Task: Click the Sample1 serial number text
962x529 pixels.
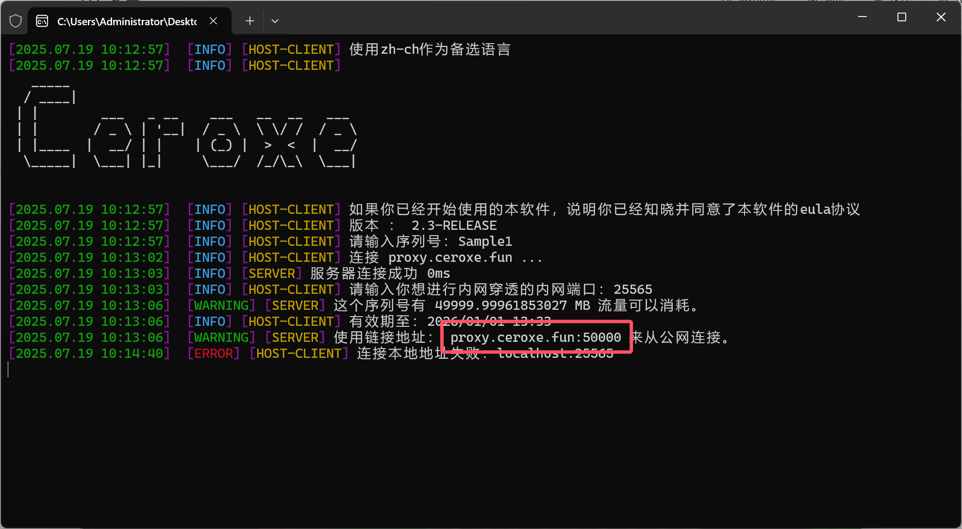Action: (485, 241)
